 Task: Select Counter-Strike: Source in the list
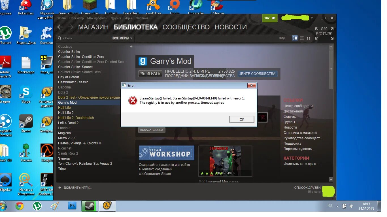tap(75, 67)
